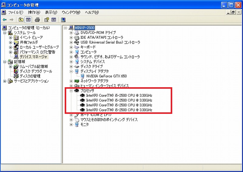Expand the USB コントローラ node
Viewport: 243px width, 172px height.
tap(71, 42)
